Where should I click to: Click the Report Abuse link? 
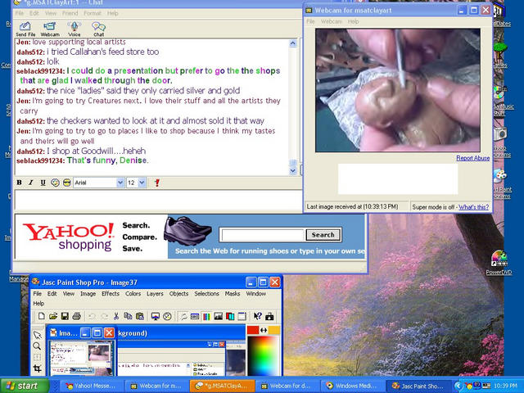tap(473, 158)
